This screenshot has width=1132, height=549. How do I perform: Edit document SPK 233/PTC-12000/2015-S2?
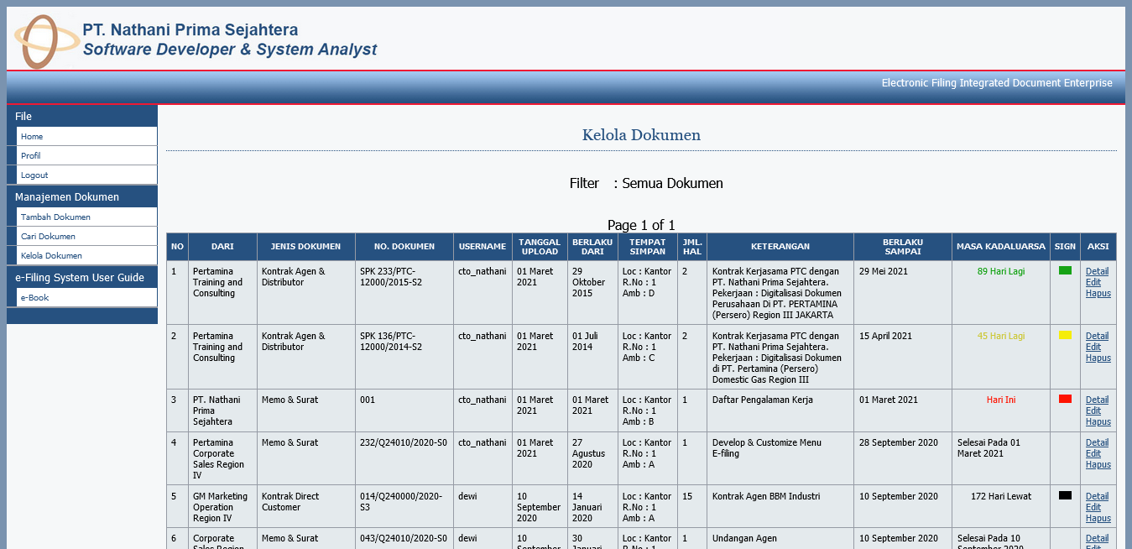point(1093,282)
